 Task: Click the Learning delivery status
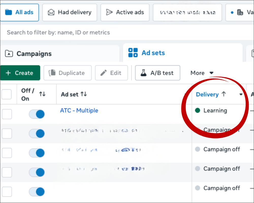215,111
